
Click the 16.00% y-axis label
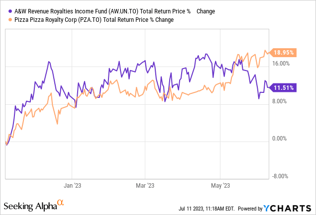281,64
